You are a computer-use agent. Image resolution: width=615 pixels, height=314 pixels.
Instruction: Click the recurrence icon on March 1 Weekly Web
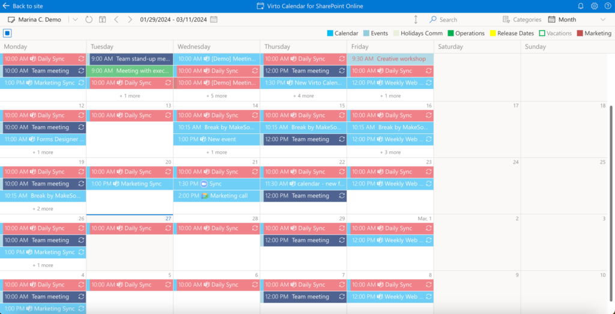click(429, 240)
